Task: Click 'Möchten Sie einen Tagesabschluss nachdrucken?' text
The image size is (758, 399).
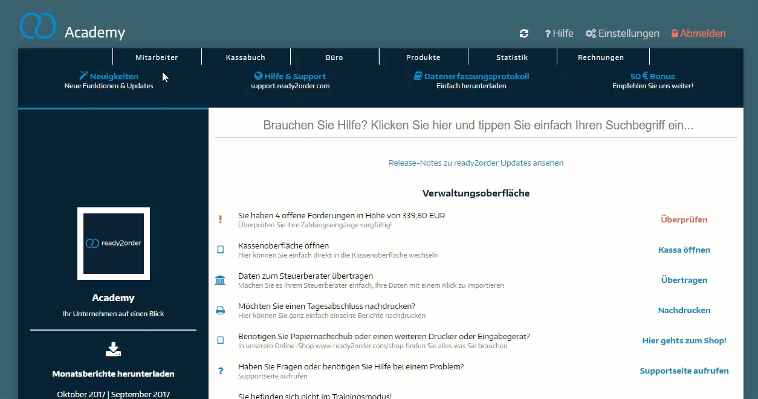Action: pos(326,306)
